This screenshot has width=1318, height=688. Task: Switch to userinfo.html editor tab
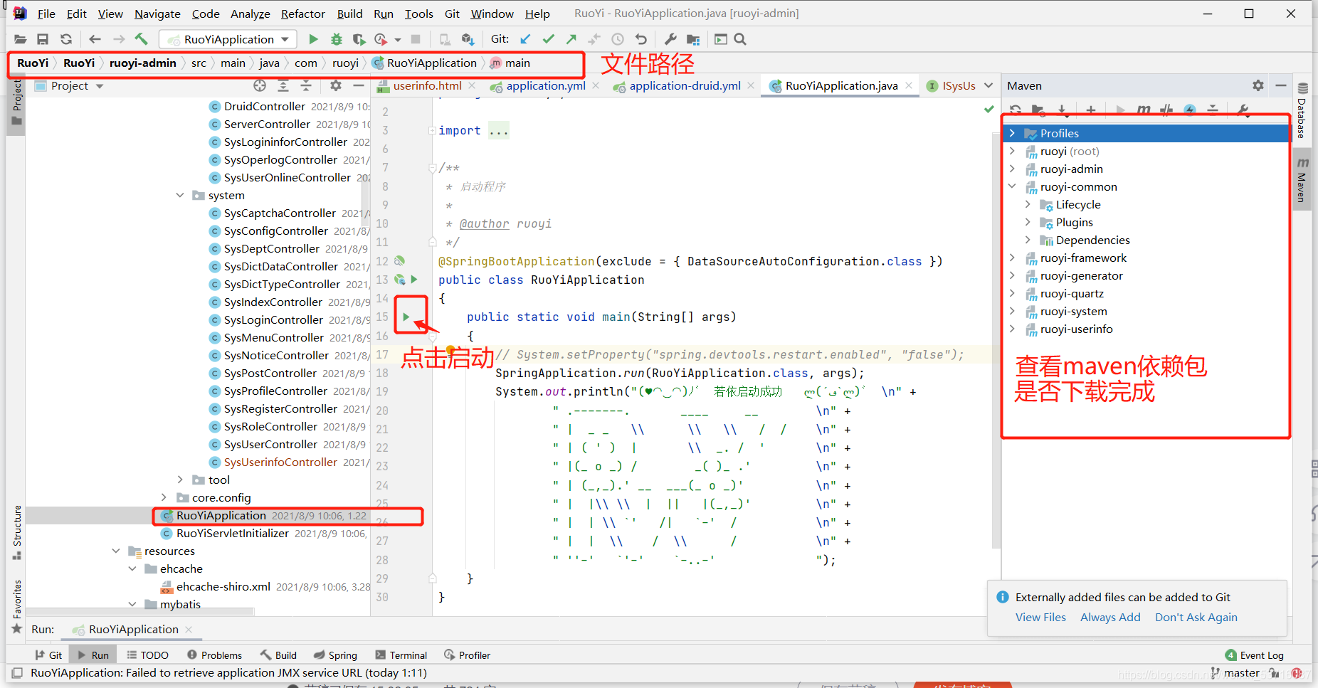tap(427, 85)
